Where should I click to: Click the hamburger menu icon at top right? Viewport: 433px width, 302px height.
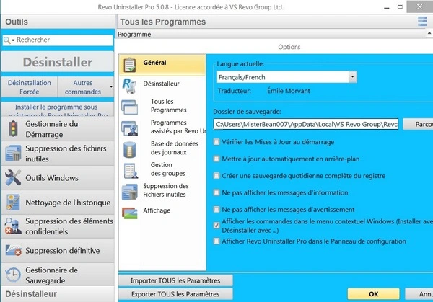pos(422,22)
